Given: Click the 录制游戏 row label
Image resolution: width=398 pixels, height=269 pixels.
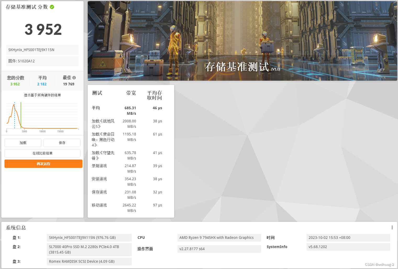Looking at the screenshot, I should click(x=99, y=166).
